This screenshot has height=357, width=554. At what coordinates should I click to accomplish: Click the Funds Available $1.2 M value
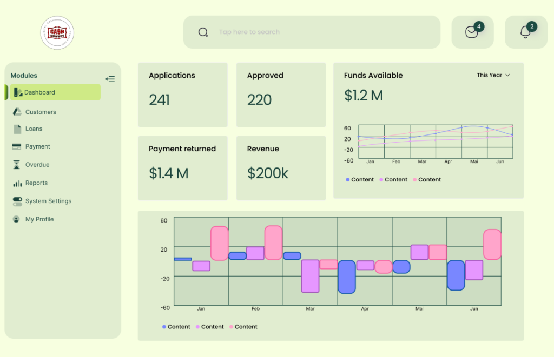[364, 96]
